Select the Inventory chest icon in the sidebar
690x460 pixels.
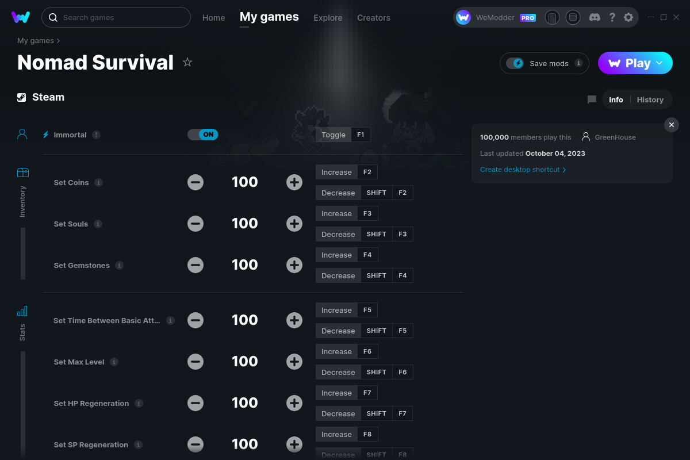pos(22,172)
